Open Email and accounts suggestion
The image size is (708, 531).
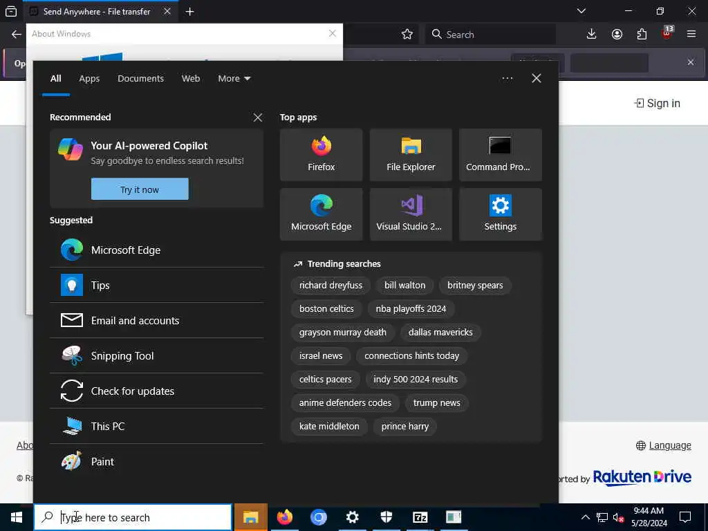[157, 321]
